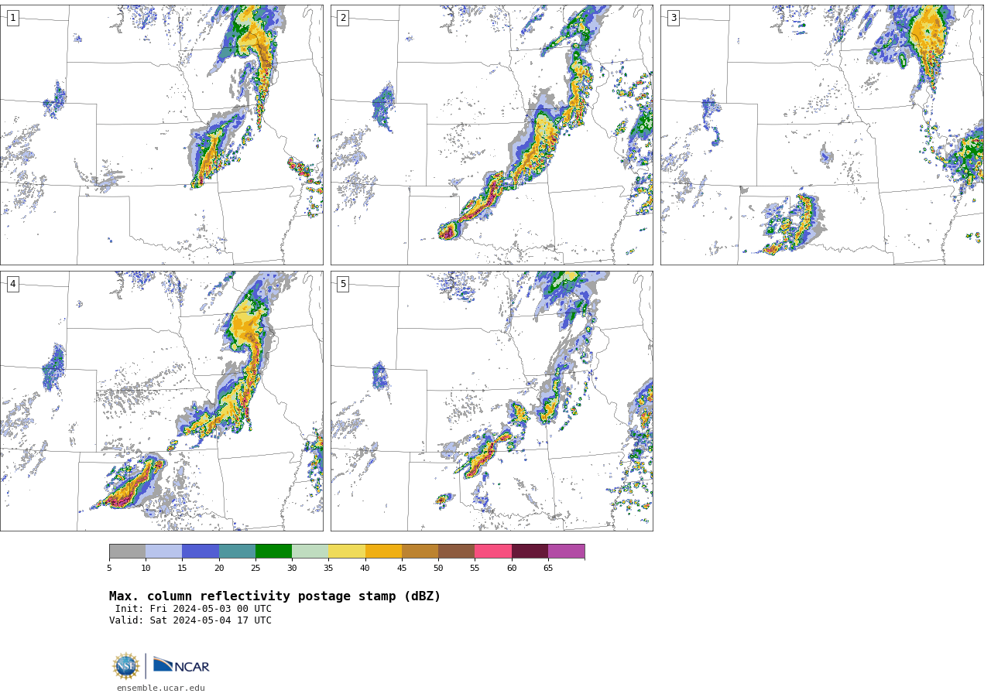Click the pink 55-60 dBZ swatch

(x=493, y=551)
